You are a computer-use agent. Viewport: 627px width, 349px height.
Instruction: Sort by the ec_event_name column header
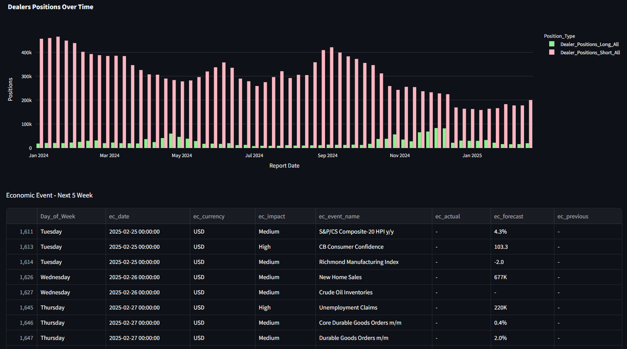coord(373,216)
